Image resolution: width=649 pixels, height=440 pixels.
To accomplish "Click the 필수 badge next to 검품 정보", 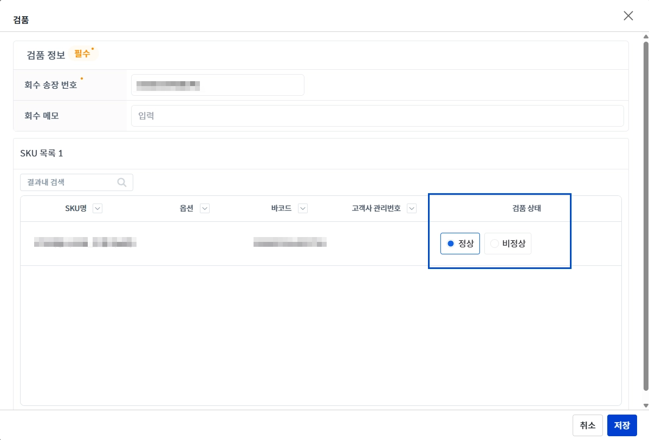I will (x=83, y=54).
